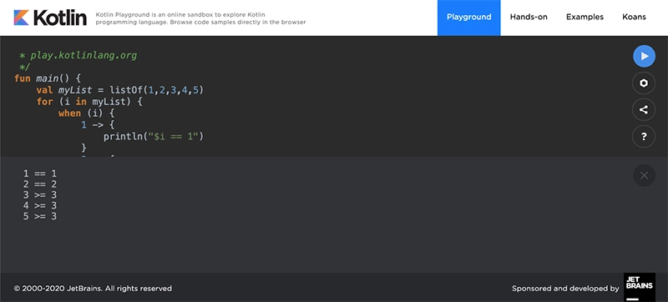Click the JetBrains copyright notice

[93, 289]
